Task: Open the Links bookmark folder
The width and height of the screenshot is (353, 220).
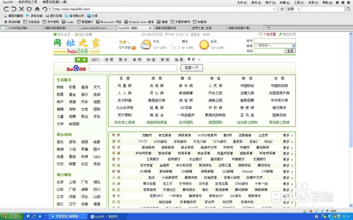Action: point(68,22)
